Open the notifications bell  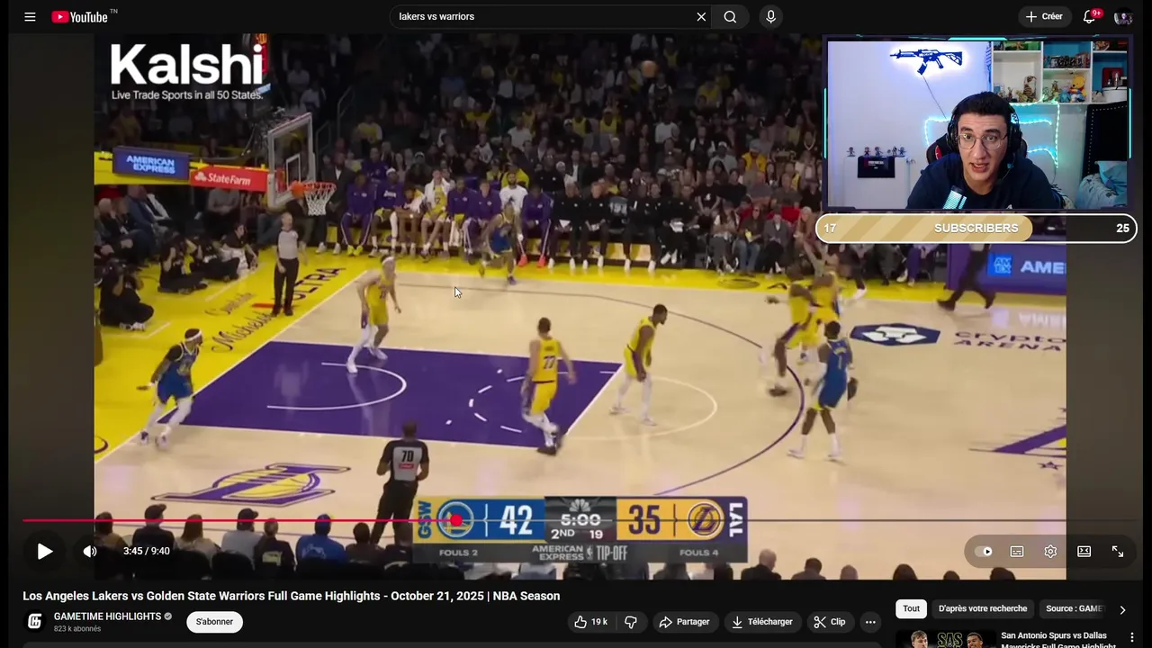coord(1090,16)
